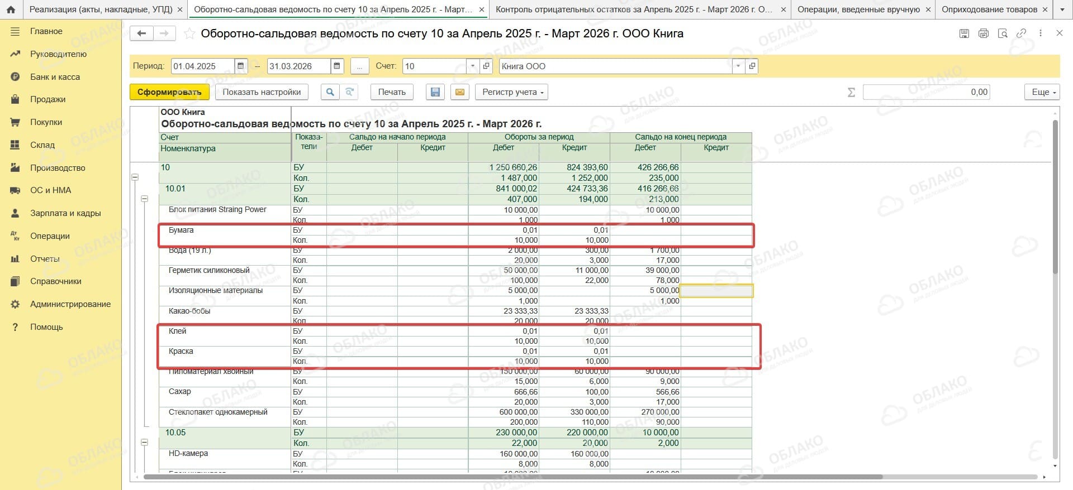Open the home page icon tab
This screenshot has height=490, width=1073.
tap(11, 9)
